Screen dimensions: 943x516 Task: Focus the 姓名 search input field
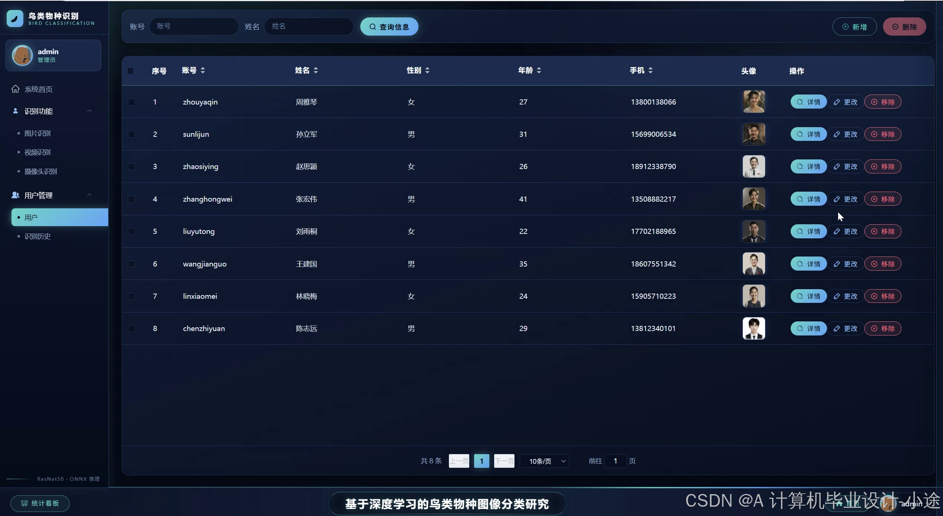point(309,26)
